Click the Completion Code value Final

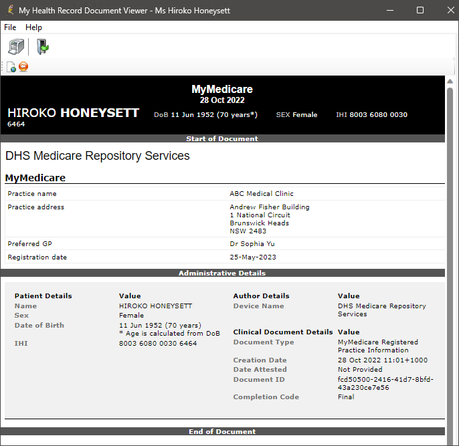point(346,397)
